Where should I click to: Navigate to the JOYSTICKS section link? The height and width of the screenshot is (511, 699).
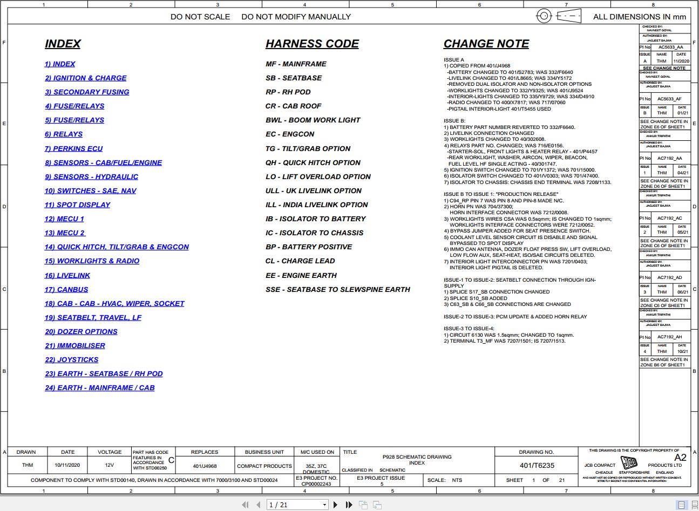coord(71,359)
